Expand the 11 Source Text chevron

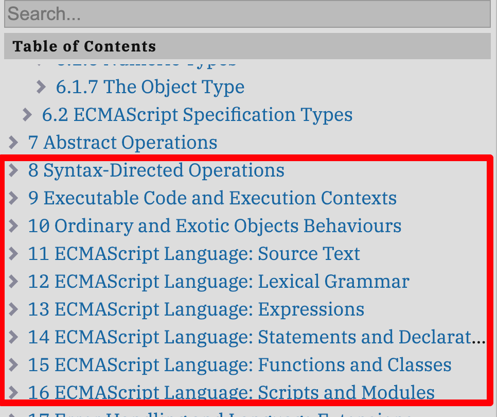tap(13, 254)
